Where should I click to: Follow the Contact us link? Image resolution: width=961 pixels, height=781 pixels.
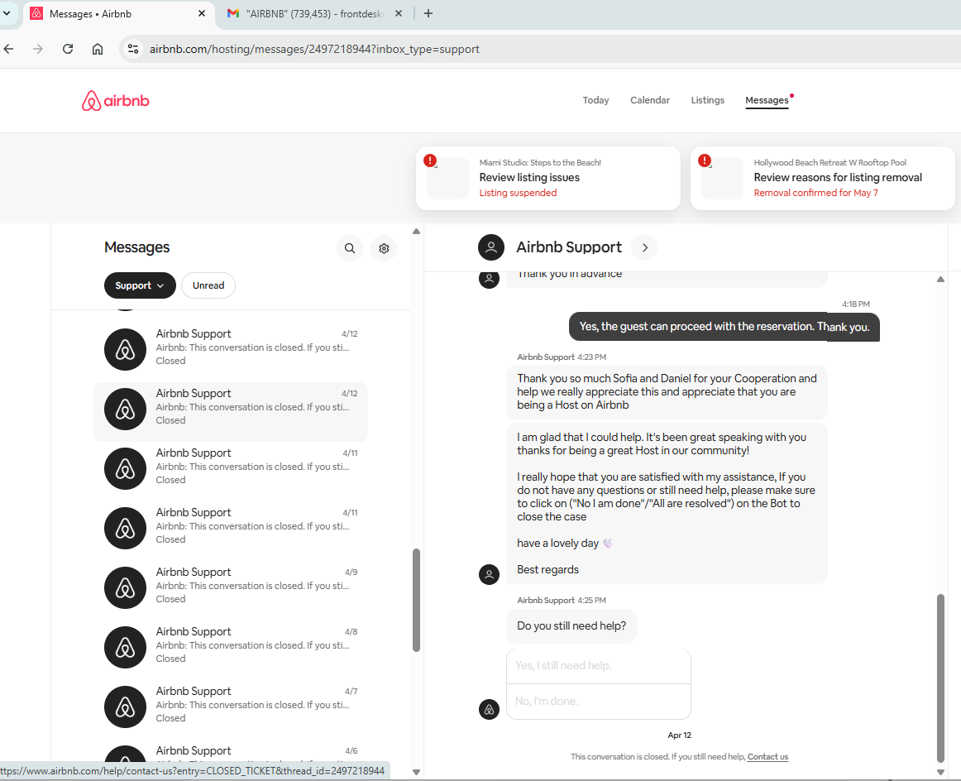coord(767,756)
